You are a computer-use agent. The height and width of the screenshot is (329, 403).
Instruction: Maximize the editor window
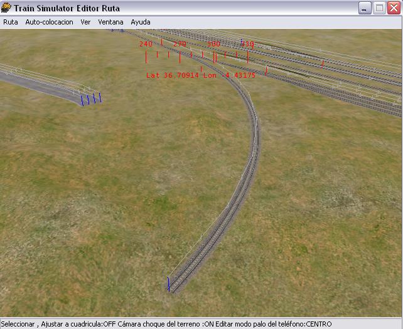pyautogui.click(x=379, y=8)
